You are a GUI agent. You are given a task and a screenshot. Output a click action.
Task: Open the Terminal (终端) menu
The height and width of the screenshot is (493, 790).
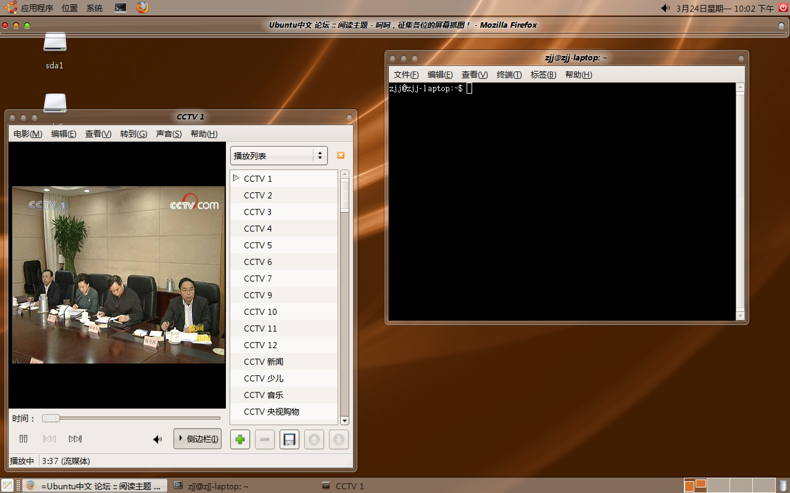[x=509, y=75]
